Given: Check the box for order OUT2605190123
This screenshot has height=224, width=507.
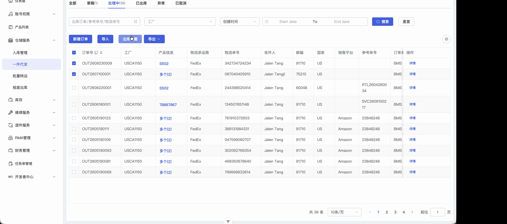Looking at the screenshot, I should coord(74,118).
